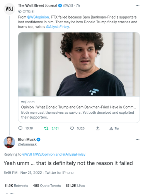
Task: Open the @WSJopinion mention in tweet text
Action: (x=38, y=17)
